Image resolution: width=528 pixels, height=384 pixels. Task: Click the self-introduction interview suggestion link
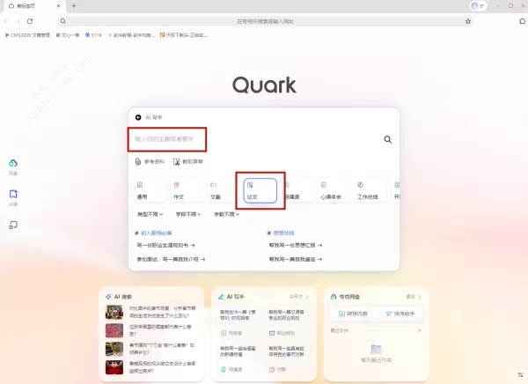click(x=171, y=259)
